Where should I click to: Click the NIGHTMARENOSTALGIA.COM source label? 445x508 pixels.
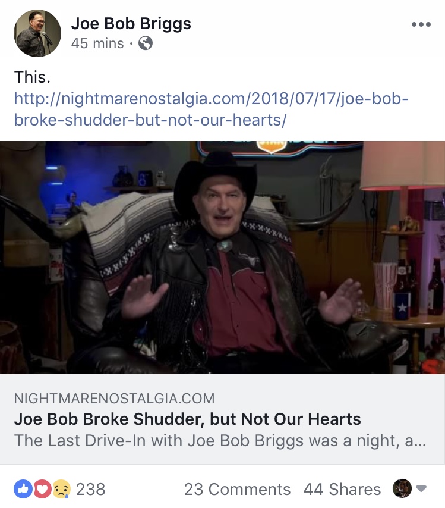114,398
